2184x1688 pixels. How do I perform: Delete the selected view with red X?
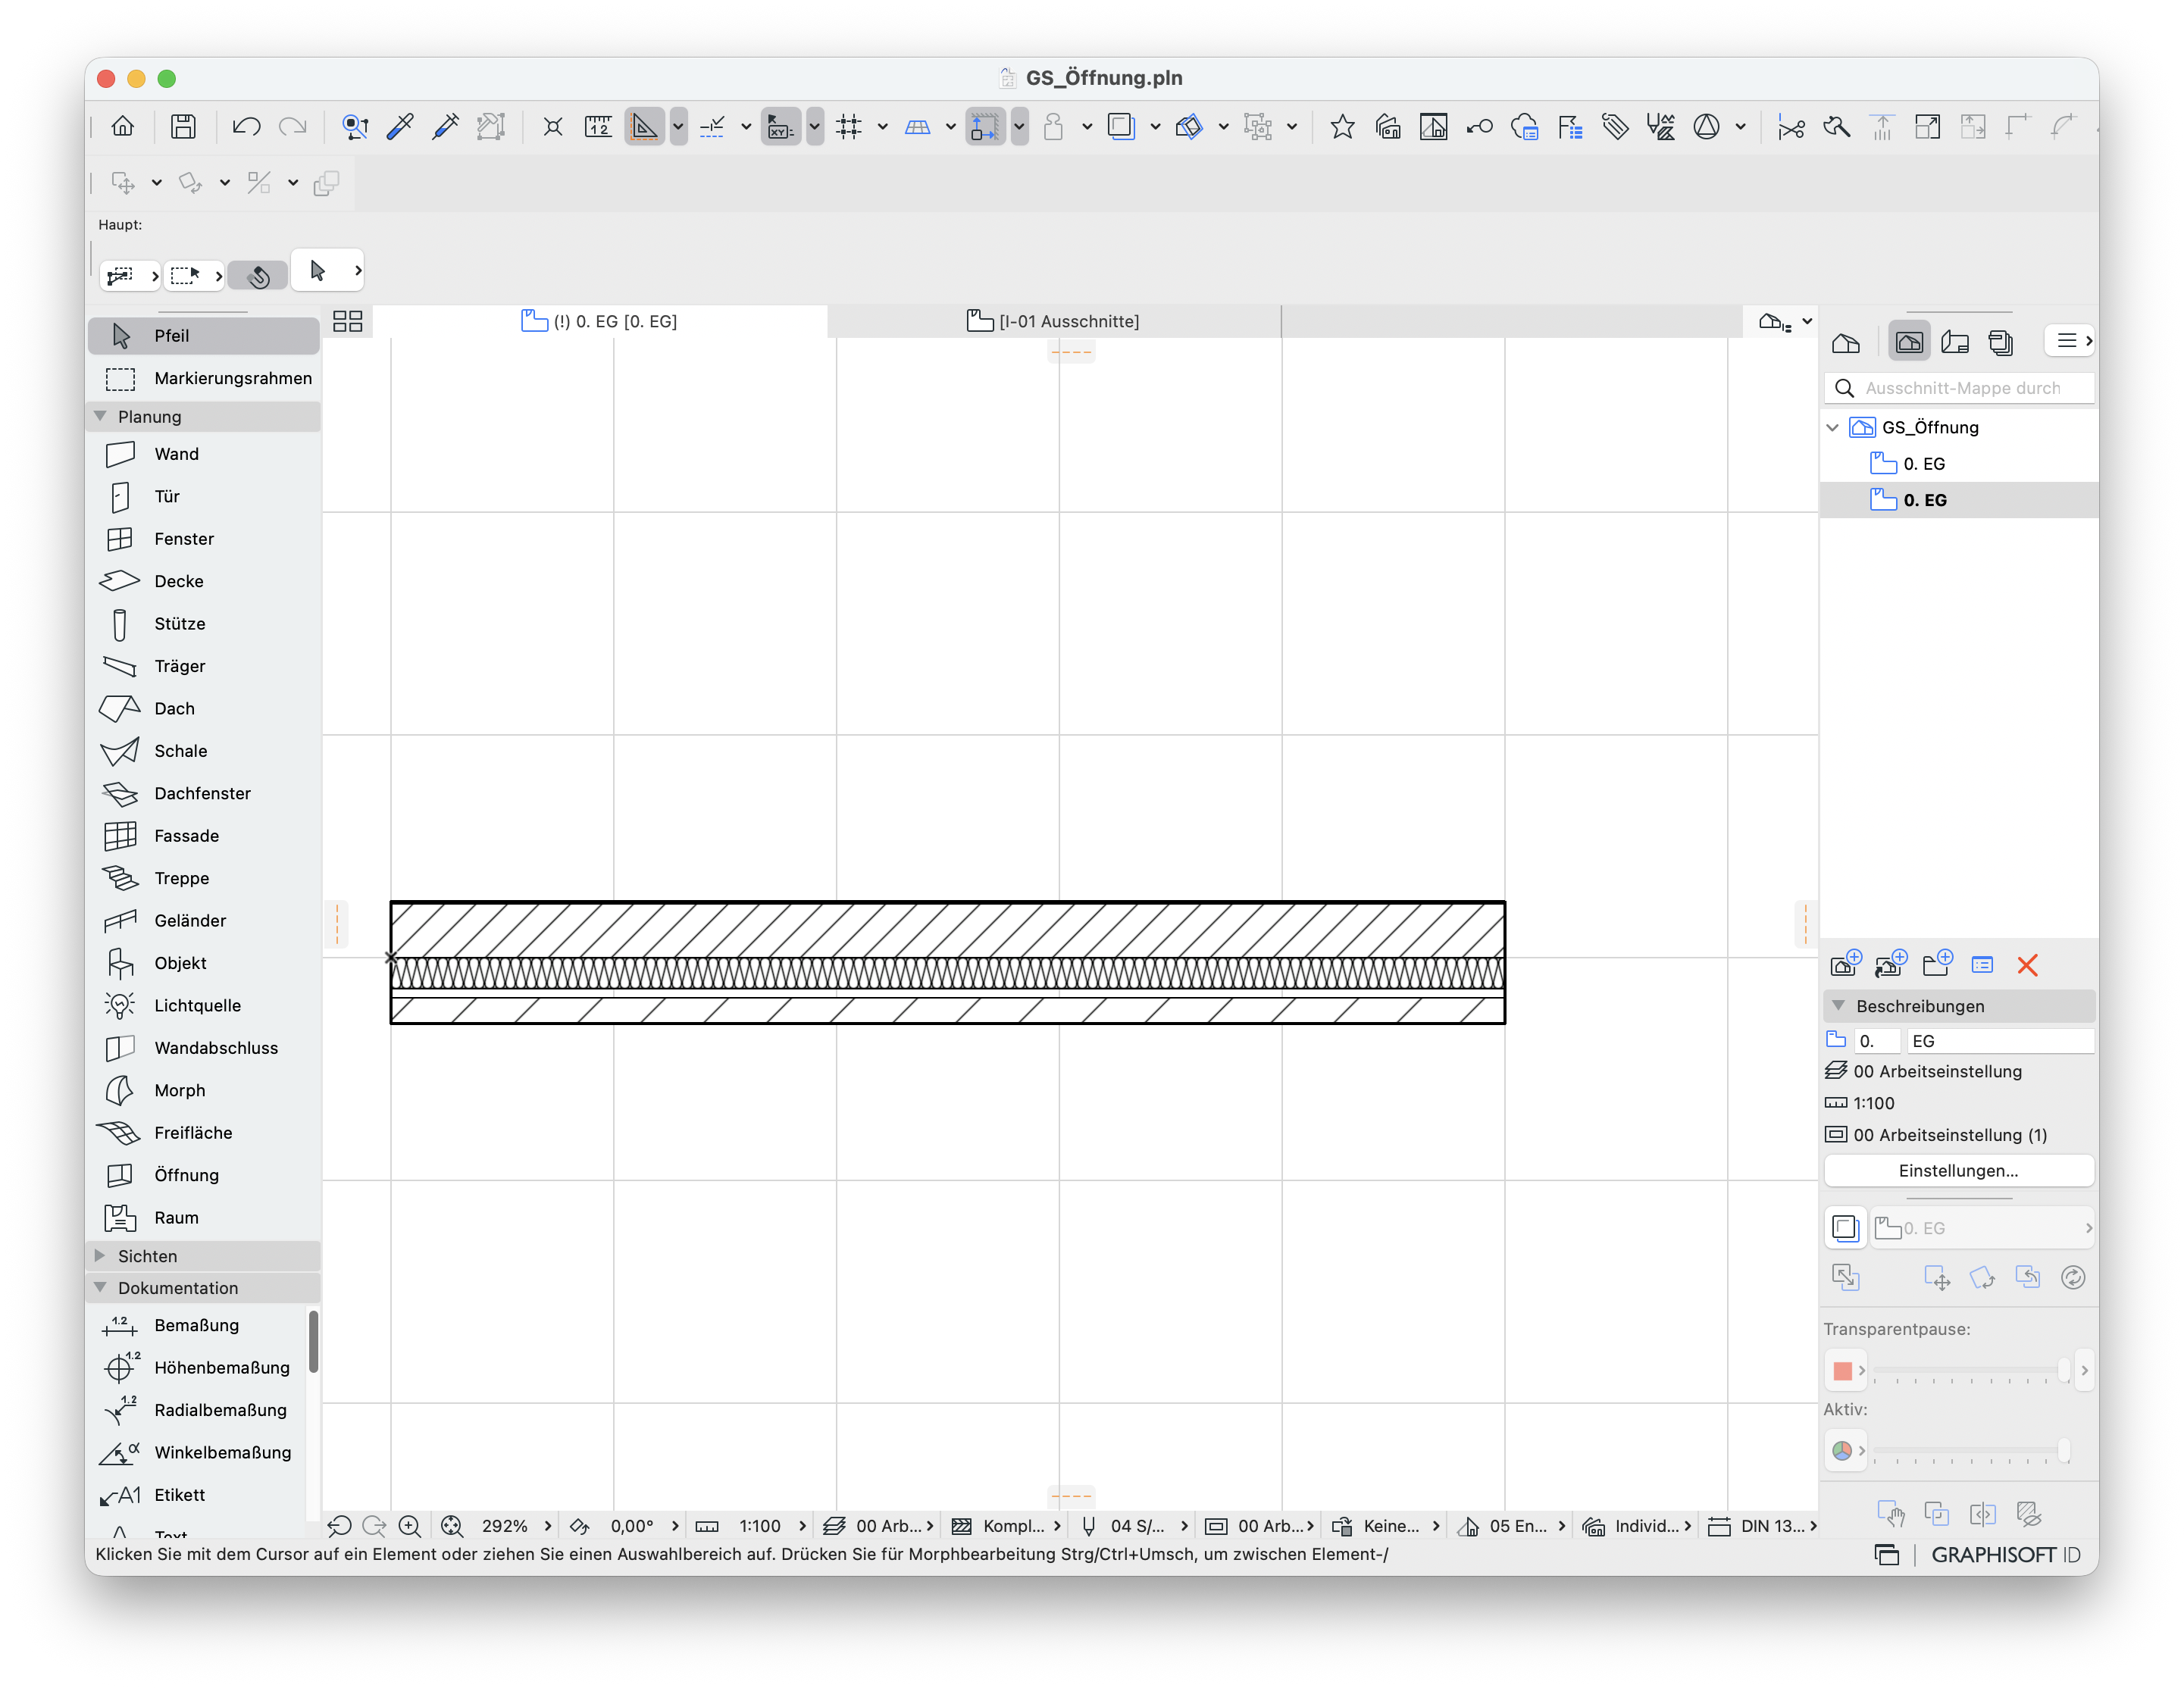2028,965
